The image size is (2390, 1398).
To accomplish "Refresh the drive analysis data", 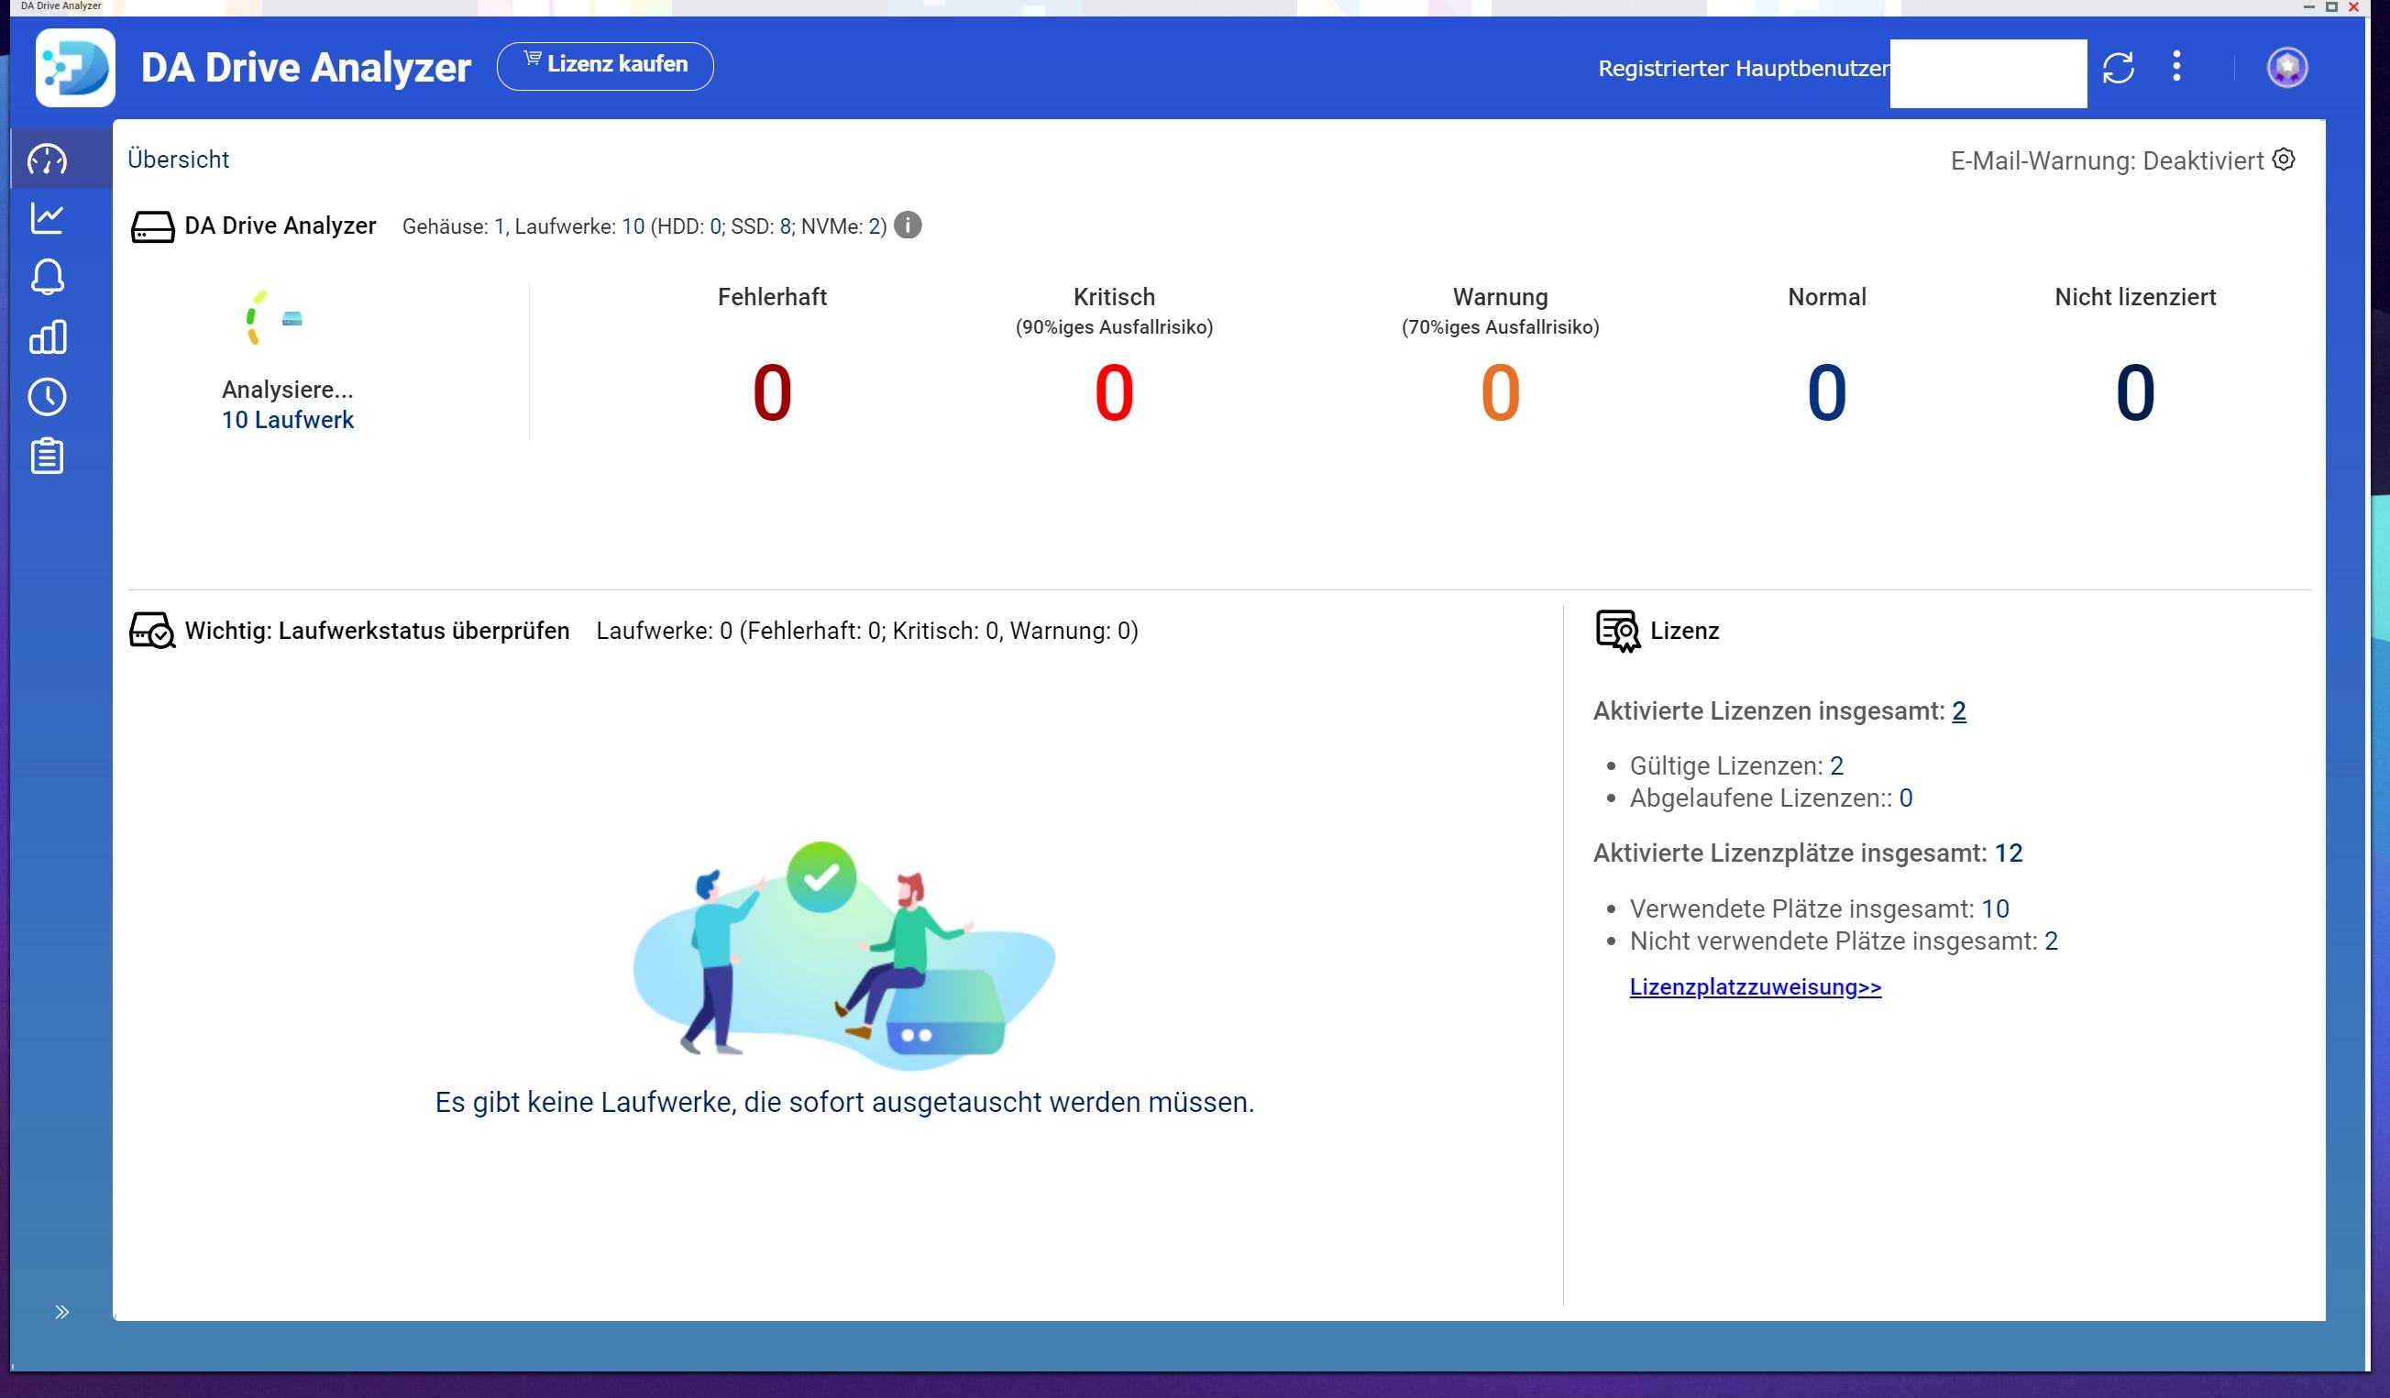I will tap(2119, 67).
